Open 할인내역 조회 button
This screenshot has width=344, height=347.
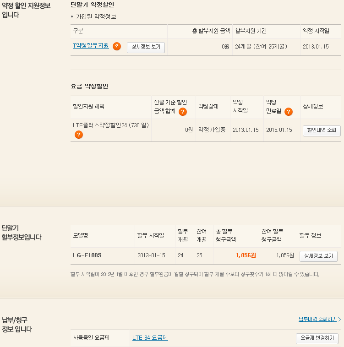322,130
